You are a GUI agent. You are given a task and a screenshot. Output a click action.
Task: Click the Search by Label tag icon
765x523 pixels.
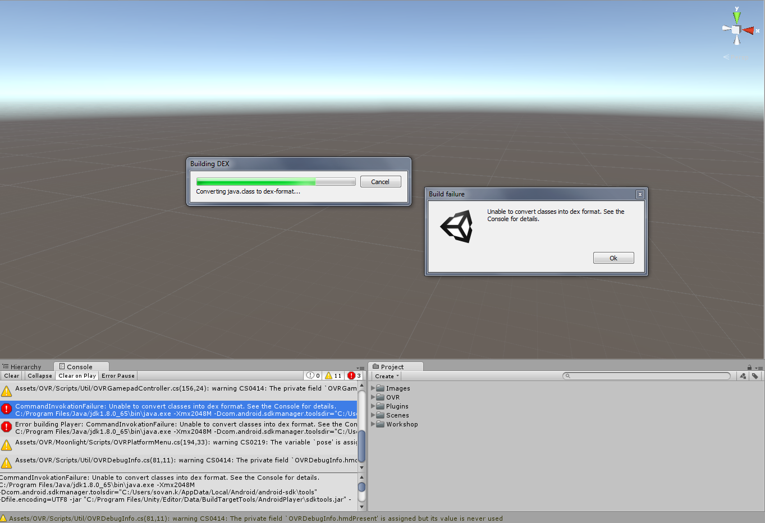tap(755, 376)
